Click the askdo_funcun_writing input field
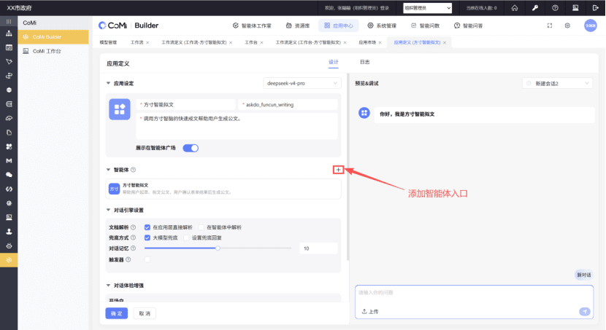606x330 pixels. (x=288, y=104)
